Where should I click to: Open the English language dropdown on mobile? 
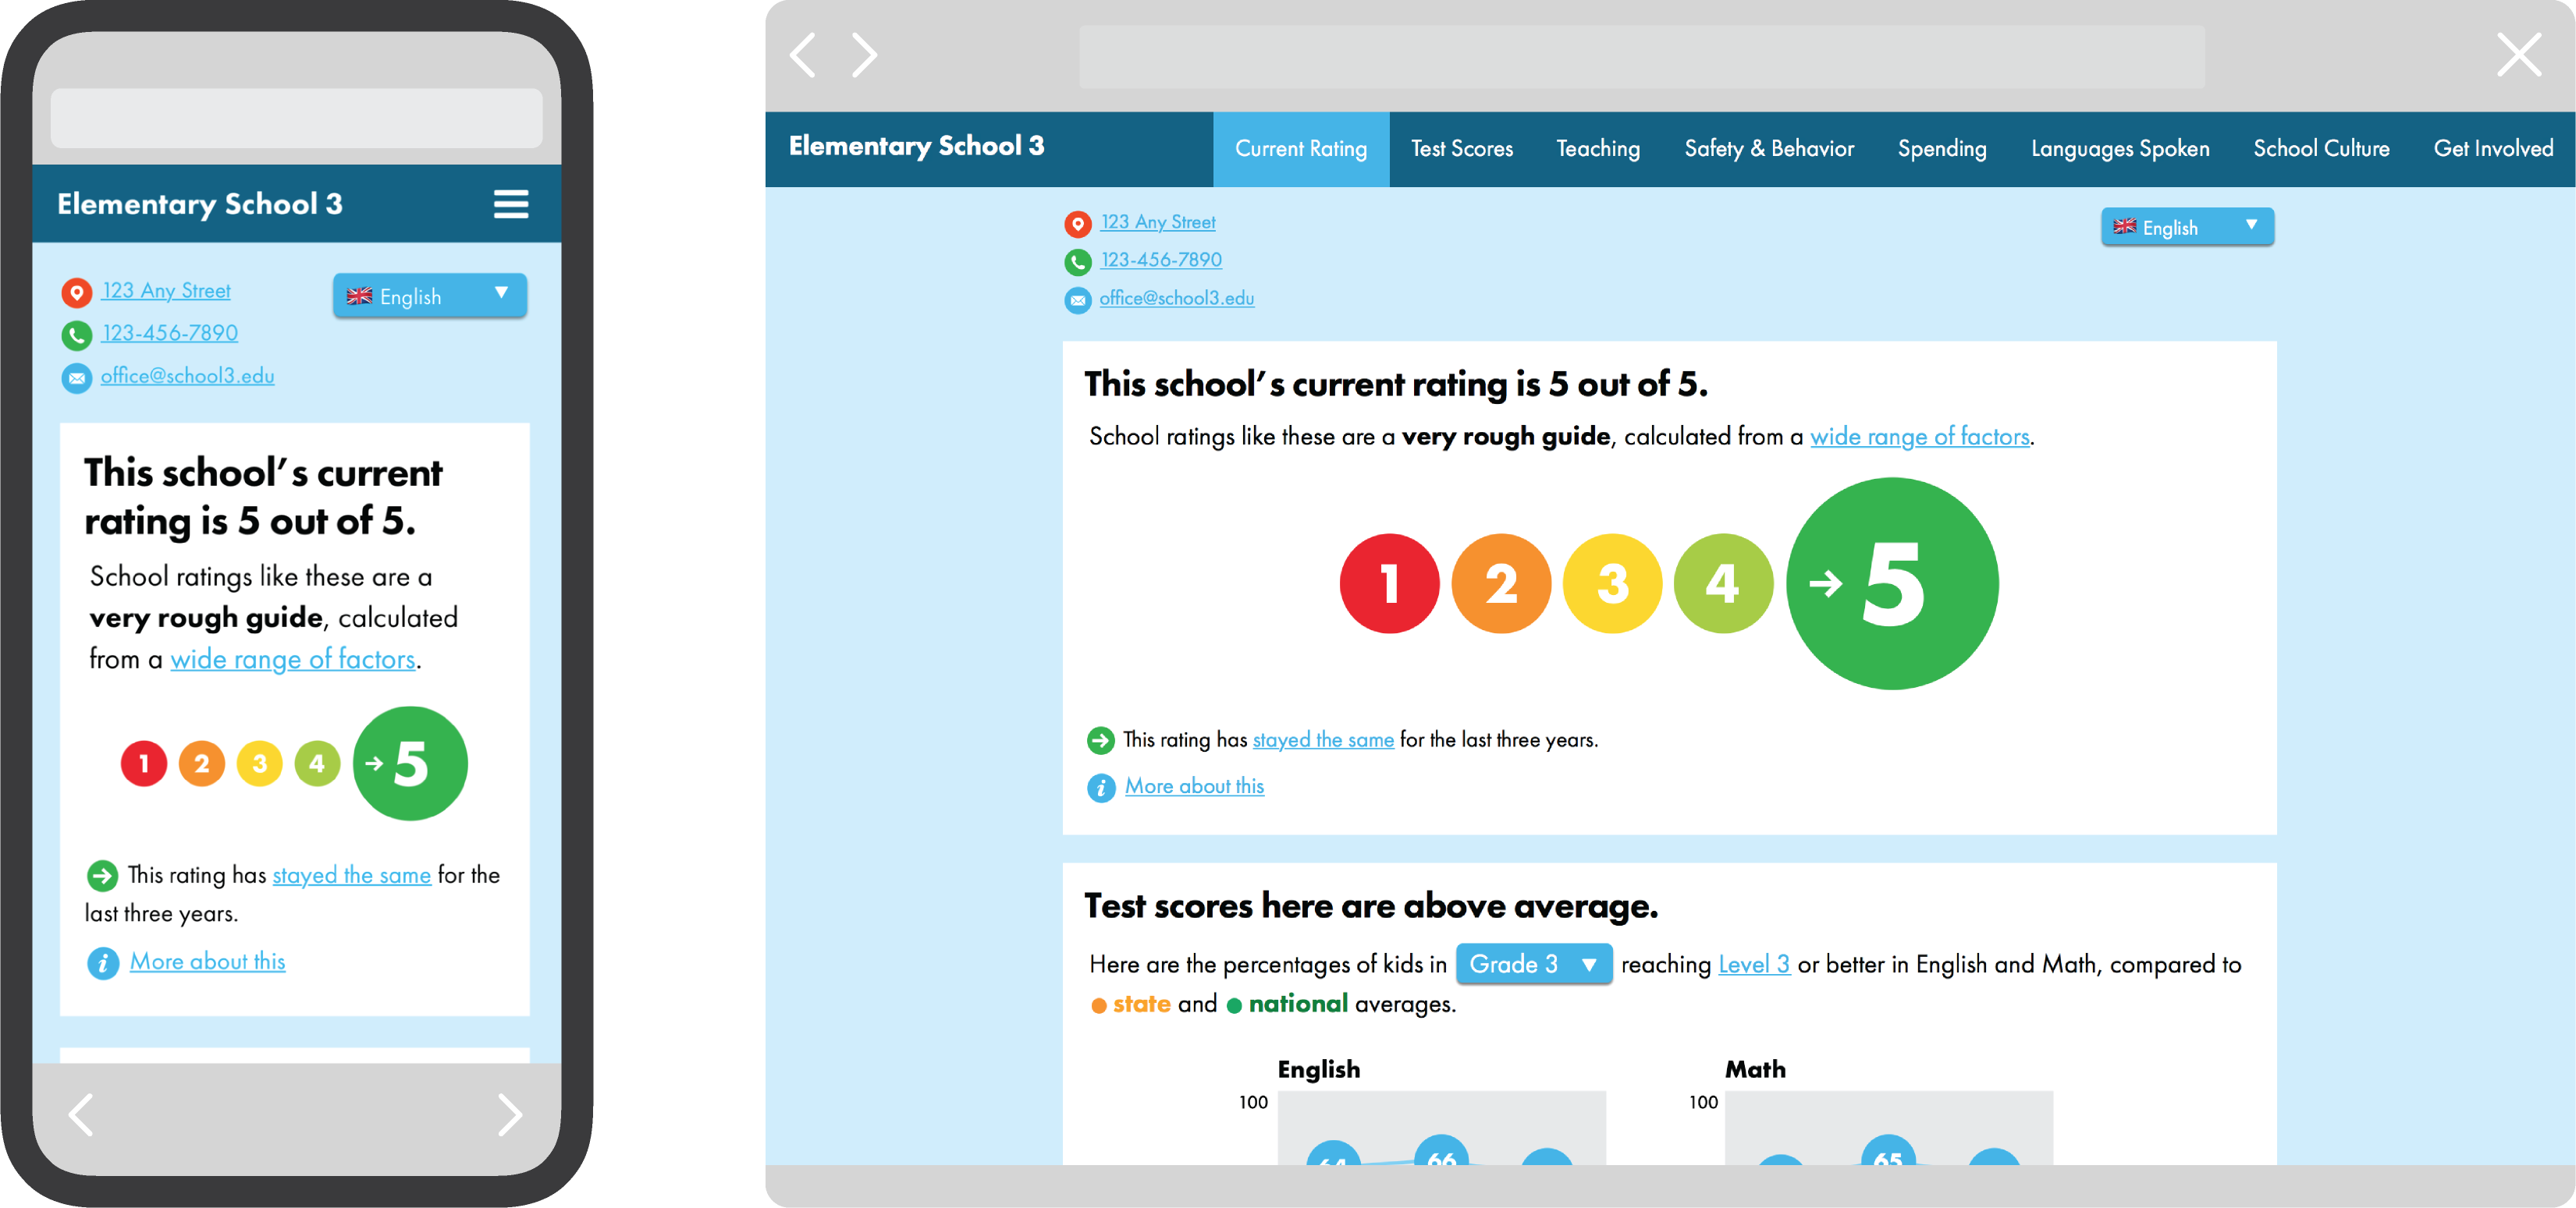pos(429,296)
